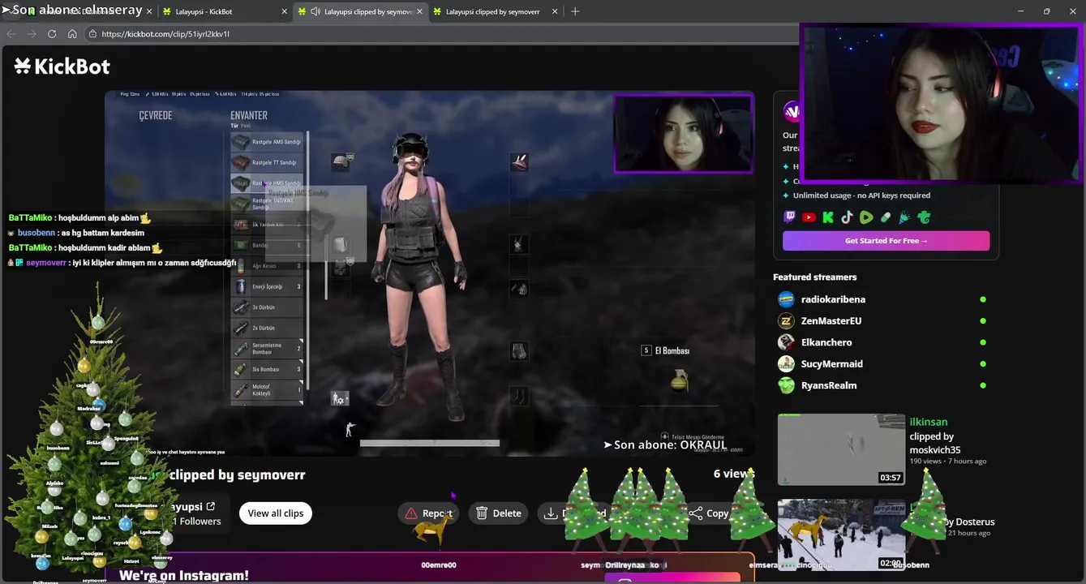This screenshot has height=584, width=1086.
Task: Switch to the active clip tab playing audio
Action: tap(359, 11)
